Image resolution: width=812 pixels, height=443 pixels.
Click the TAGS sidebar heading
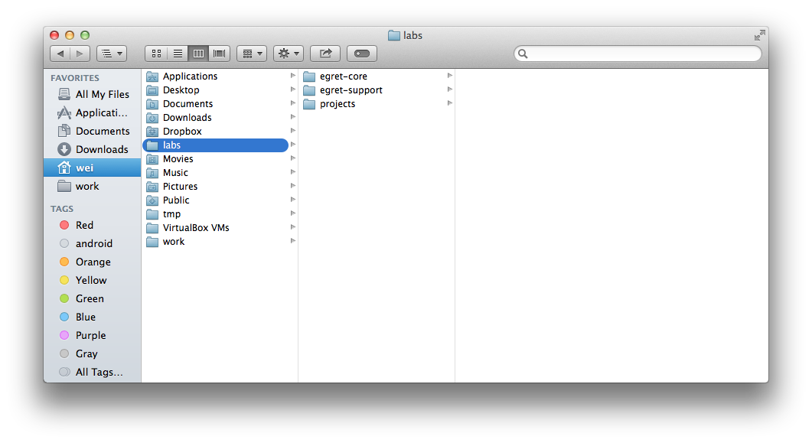coord(62,209)
